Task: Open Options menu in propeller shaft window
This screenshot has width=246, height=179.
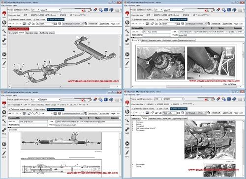Action: pos(131,5)
